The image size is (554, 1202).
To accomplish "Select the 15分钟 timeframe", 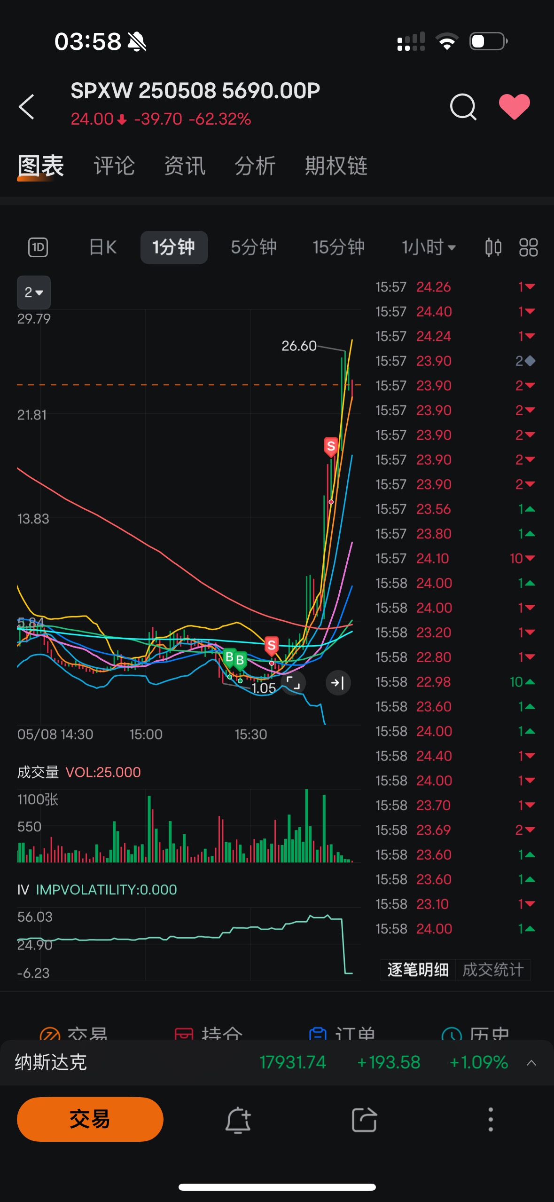I will (339, 247).
